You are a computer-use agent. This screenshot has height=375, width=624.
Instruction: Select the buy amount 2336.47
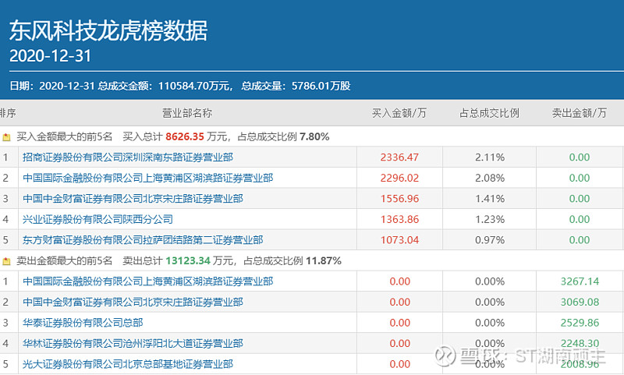(x=399, y=157)
